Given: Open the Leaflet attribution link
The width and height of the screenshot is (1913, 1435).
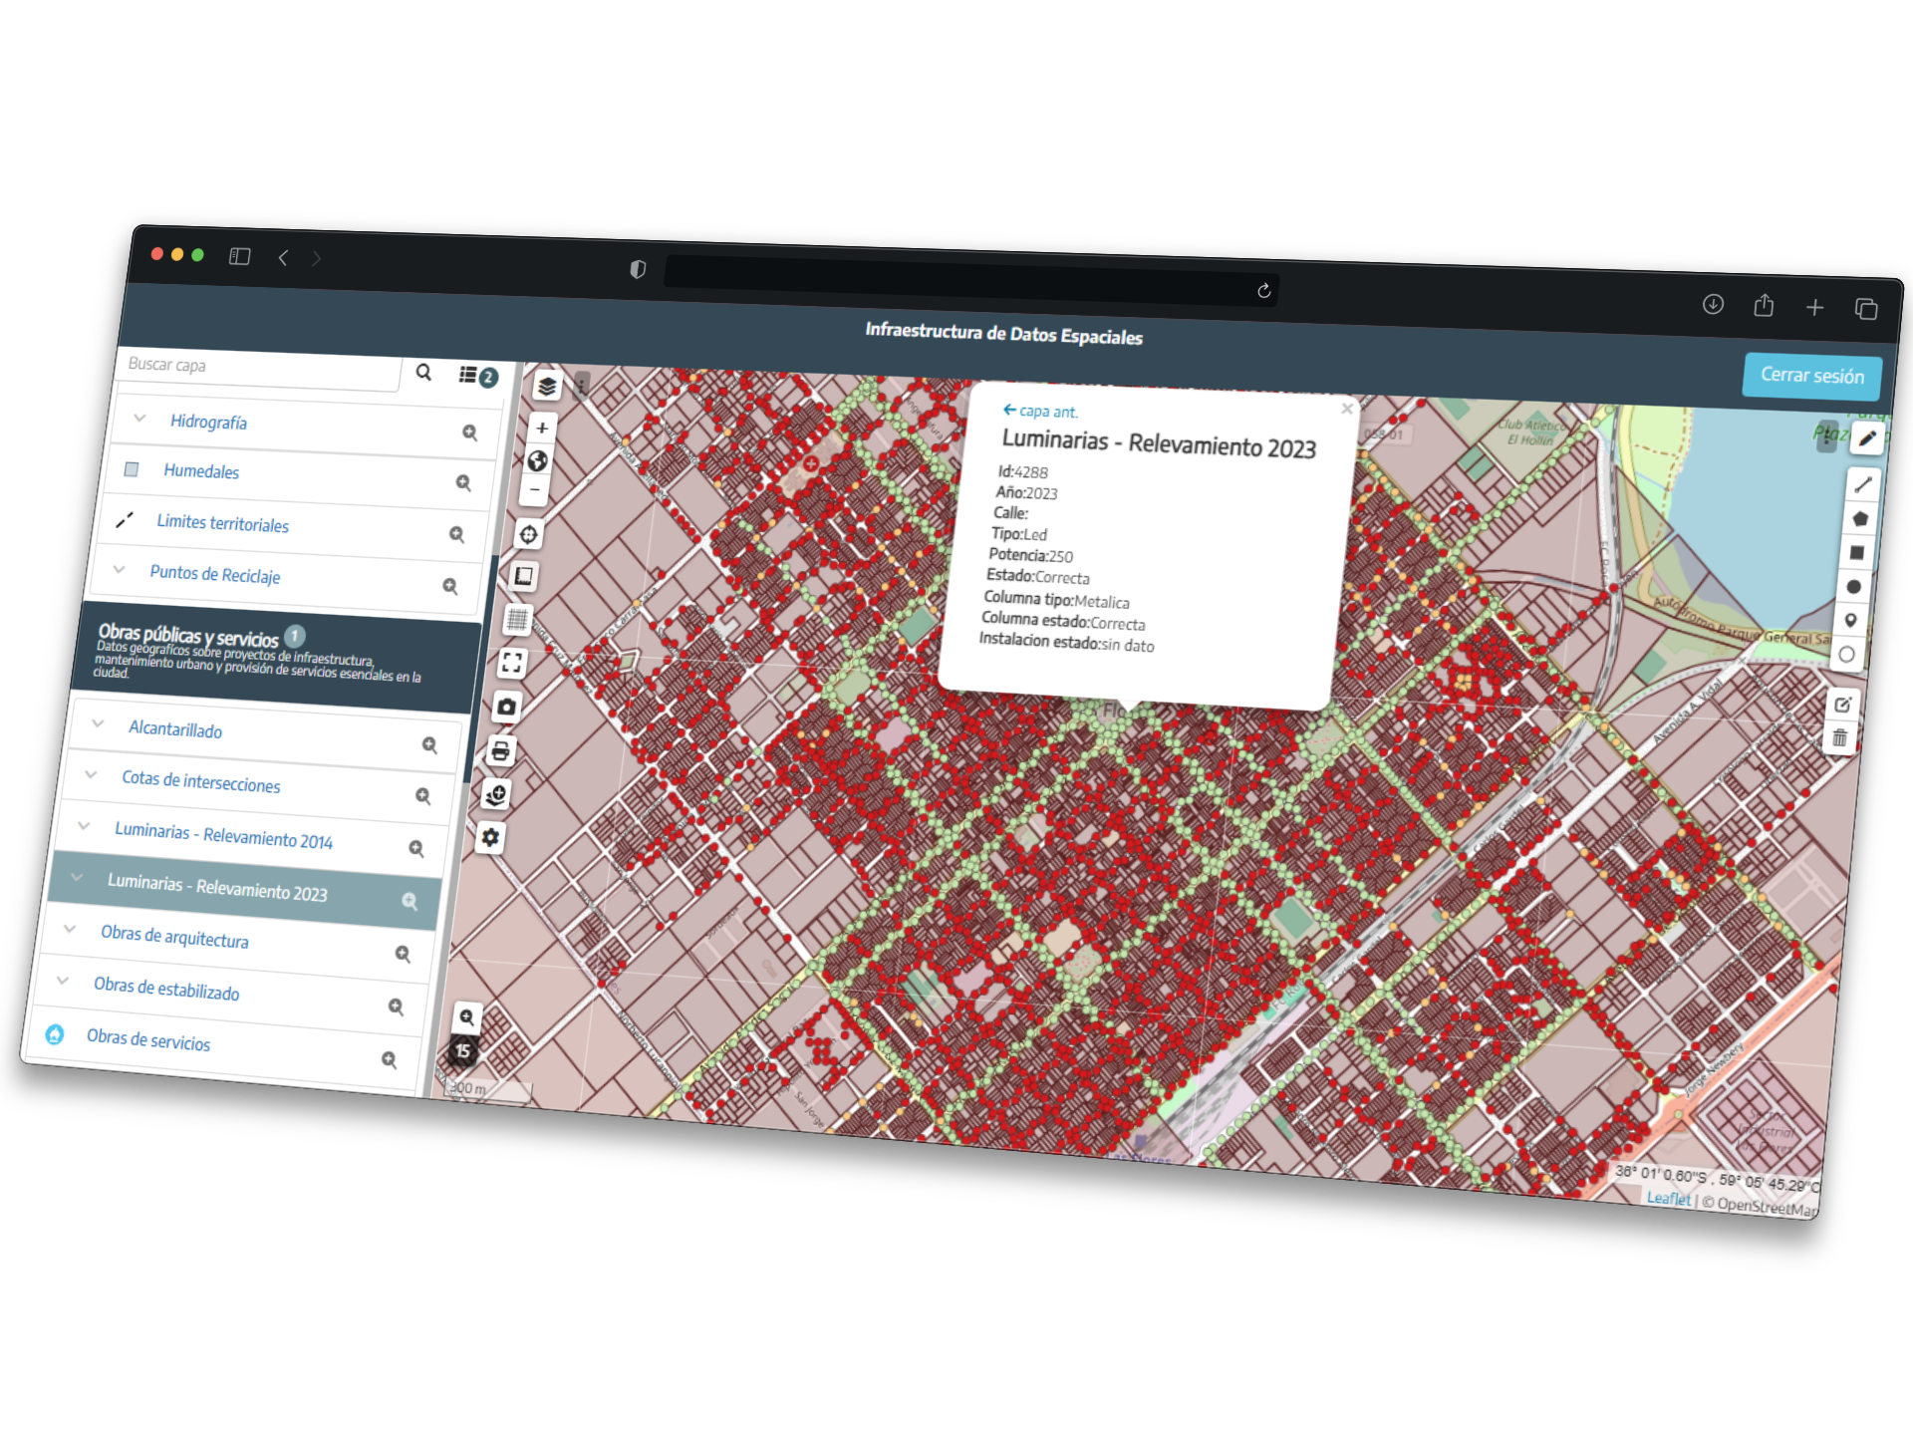Looking at the screenshot, I should pos(1668,1198).
